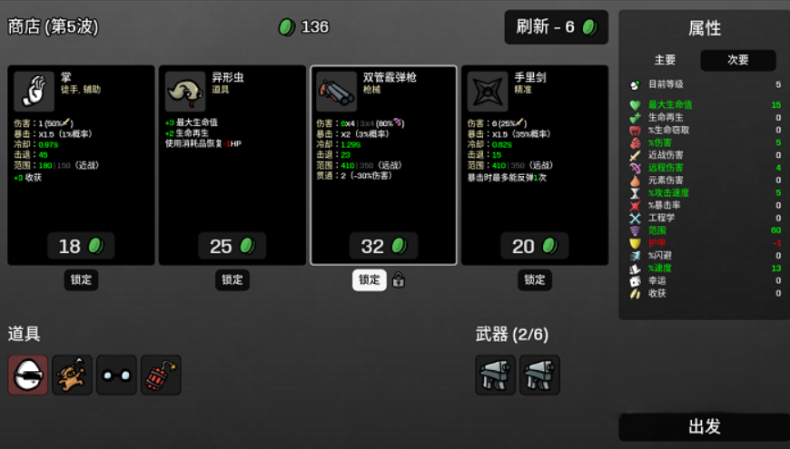Select the first SMG weapon slot
This screenshot has width=790, height=449.
[x=495, y=375]
